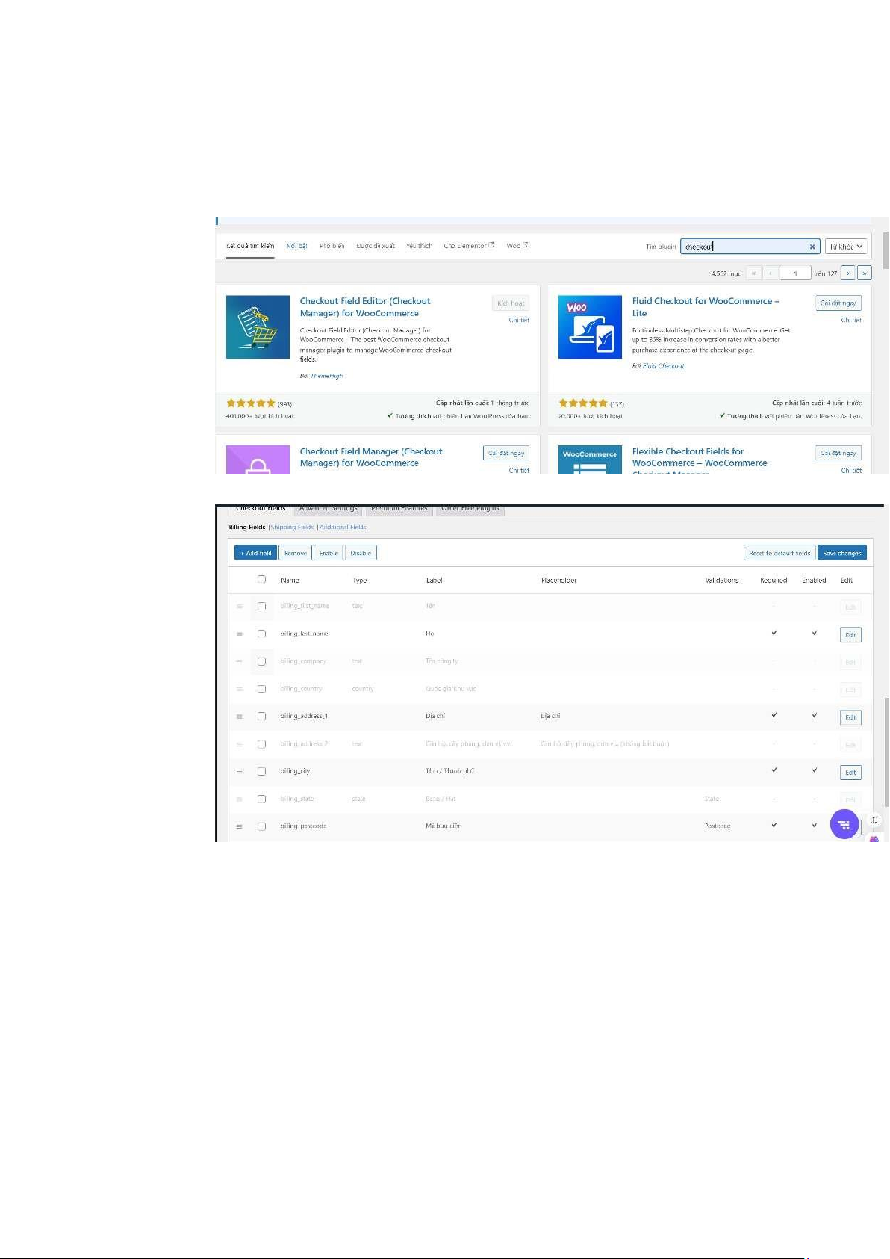Screen dimensions: 890x1259
Task: Tick the billing_company row checkbox
Action: click(x=261, y=661)
